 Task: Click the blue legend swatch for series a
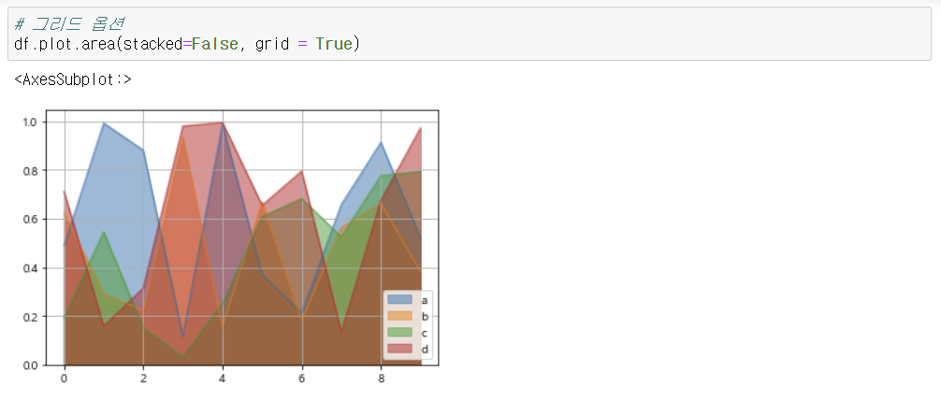coord(399,300)
